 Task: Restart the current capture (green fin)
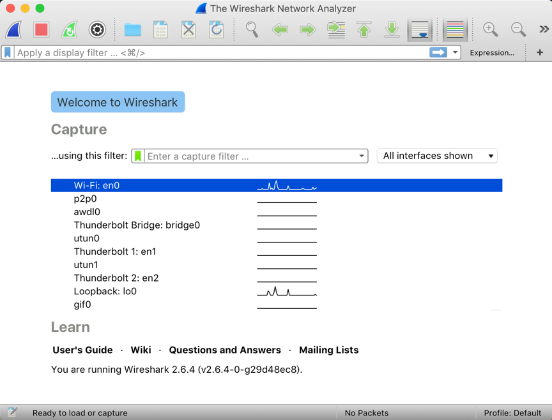pyautogui.click(x=70, y=29)
